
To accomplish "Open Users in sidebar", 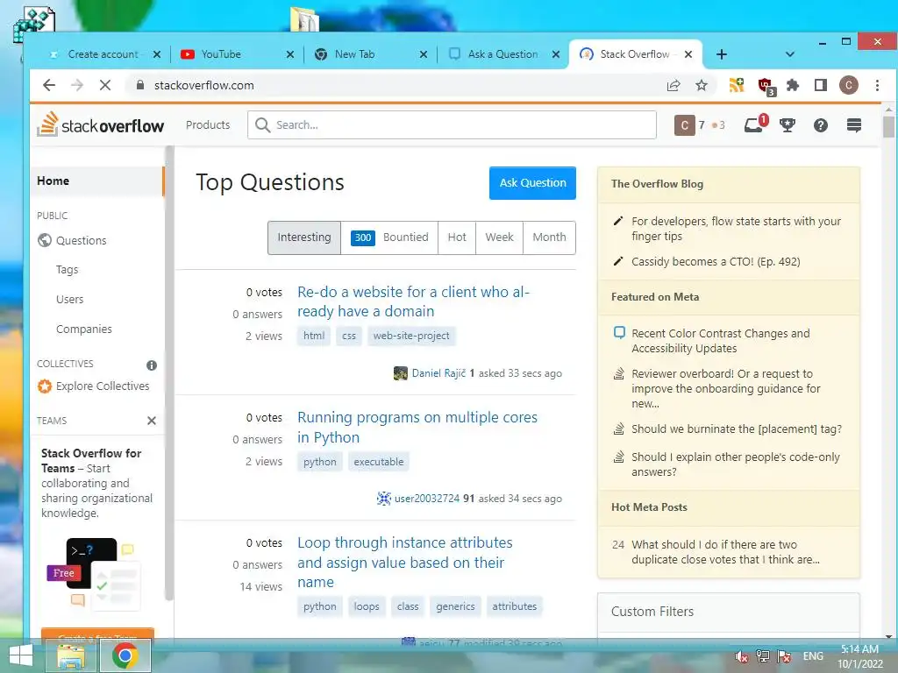I will pos(70,300).
